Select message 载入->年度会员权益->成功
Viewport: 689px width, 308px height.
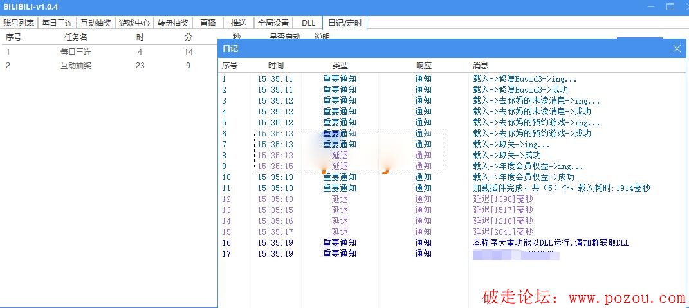pyautogui.click(x=524, y=177)
